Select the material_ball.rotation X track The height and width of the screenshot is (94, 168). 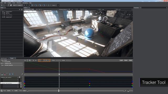point(9,77)
